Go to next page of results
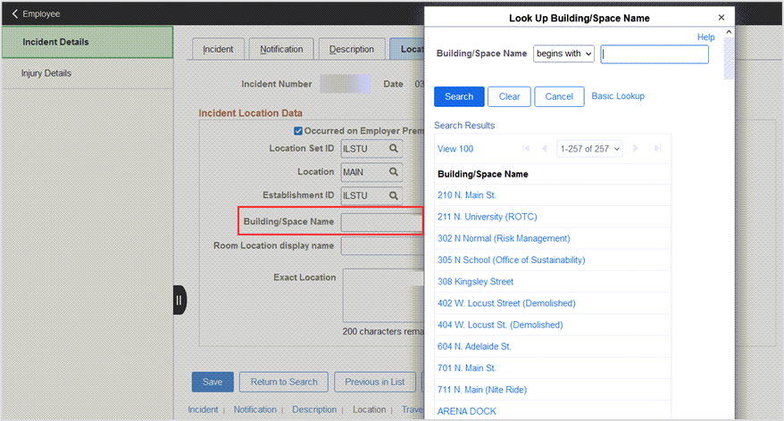 click(636, 148)
